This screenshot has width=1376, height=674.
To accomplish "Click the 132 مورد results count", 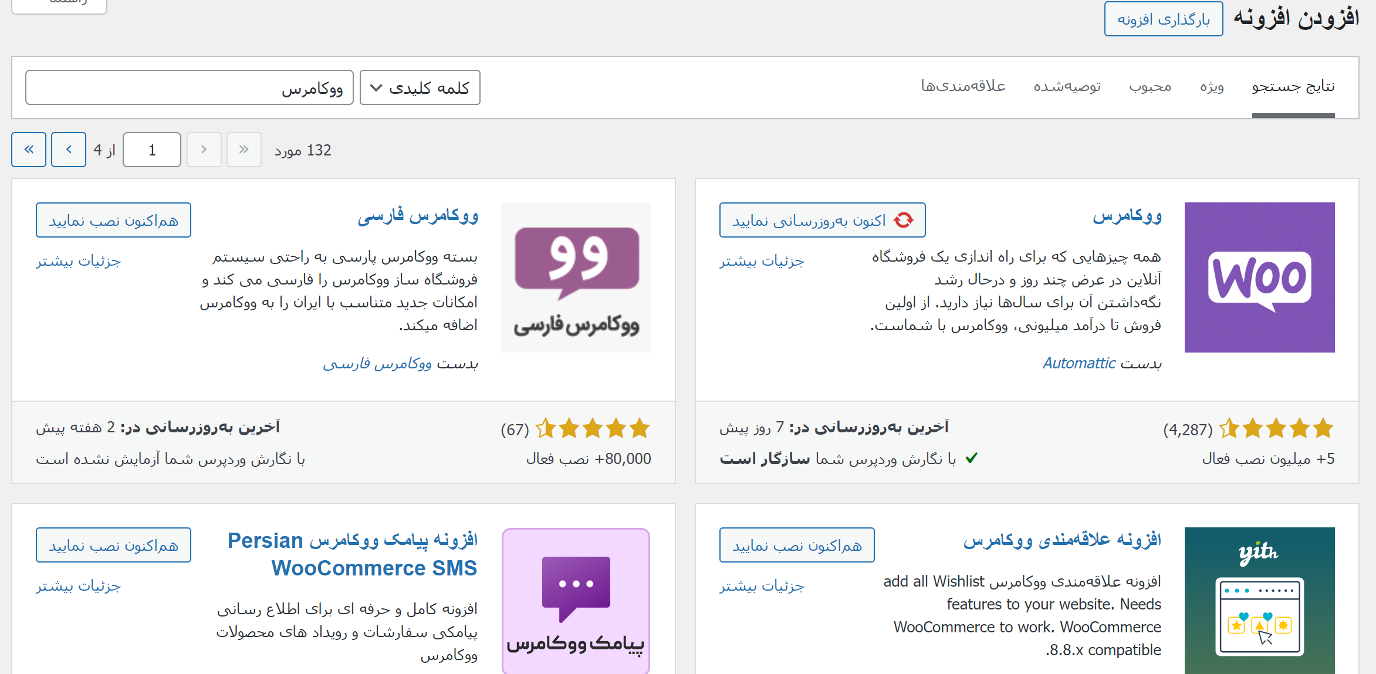I will coord(303,150).
